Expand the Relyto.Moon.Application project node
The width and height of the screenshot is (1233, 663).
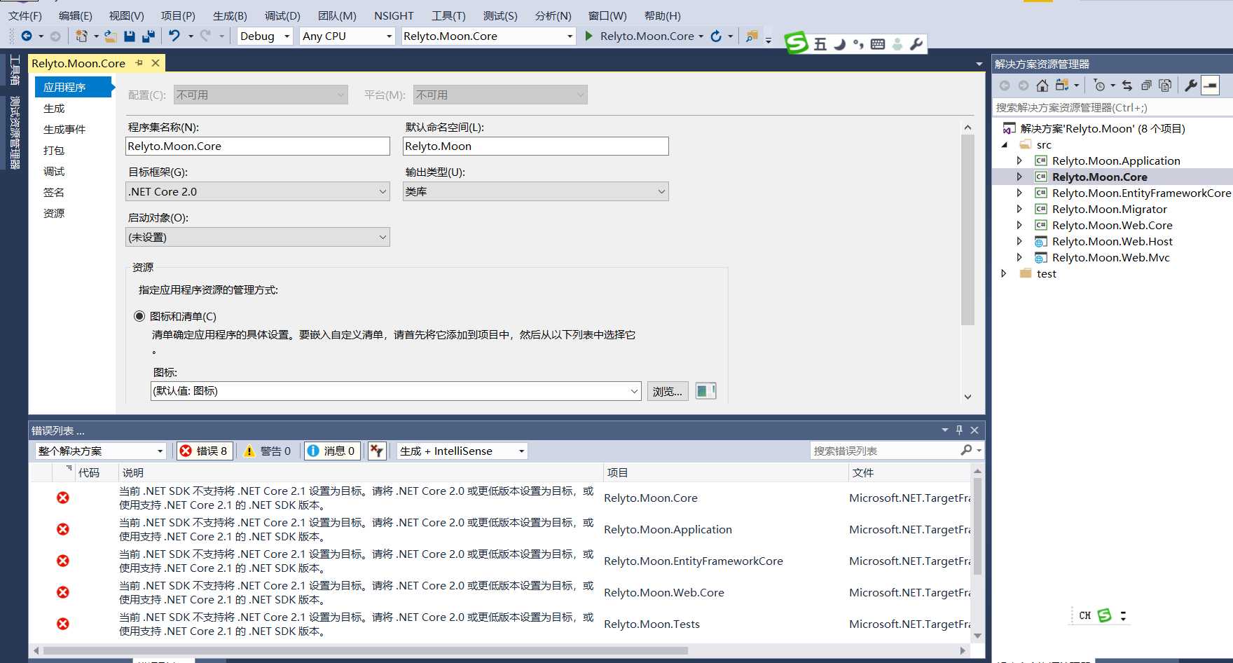click(1020, 160)
